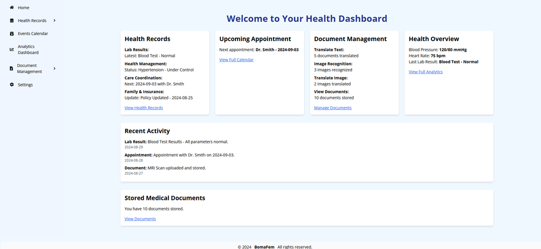Click the Family & Insurance label

[x=144, y=92]
